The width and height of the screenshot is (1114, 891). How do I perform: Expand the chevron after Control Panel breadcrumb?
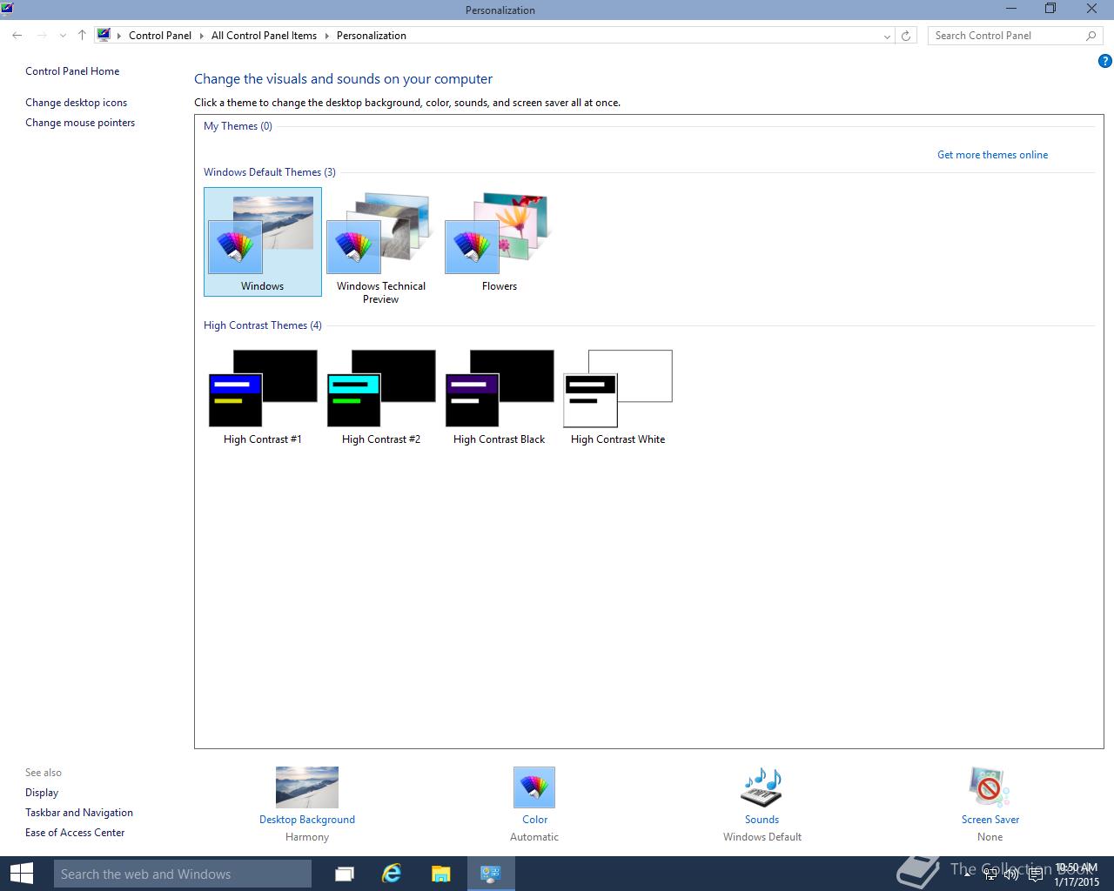(x=202, y=36)
